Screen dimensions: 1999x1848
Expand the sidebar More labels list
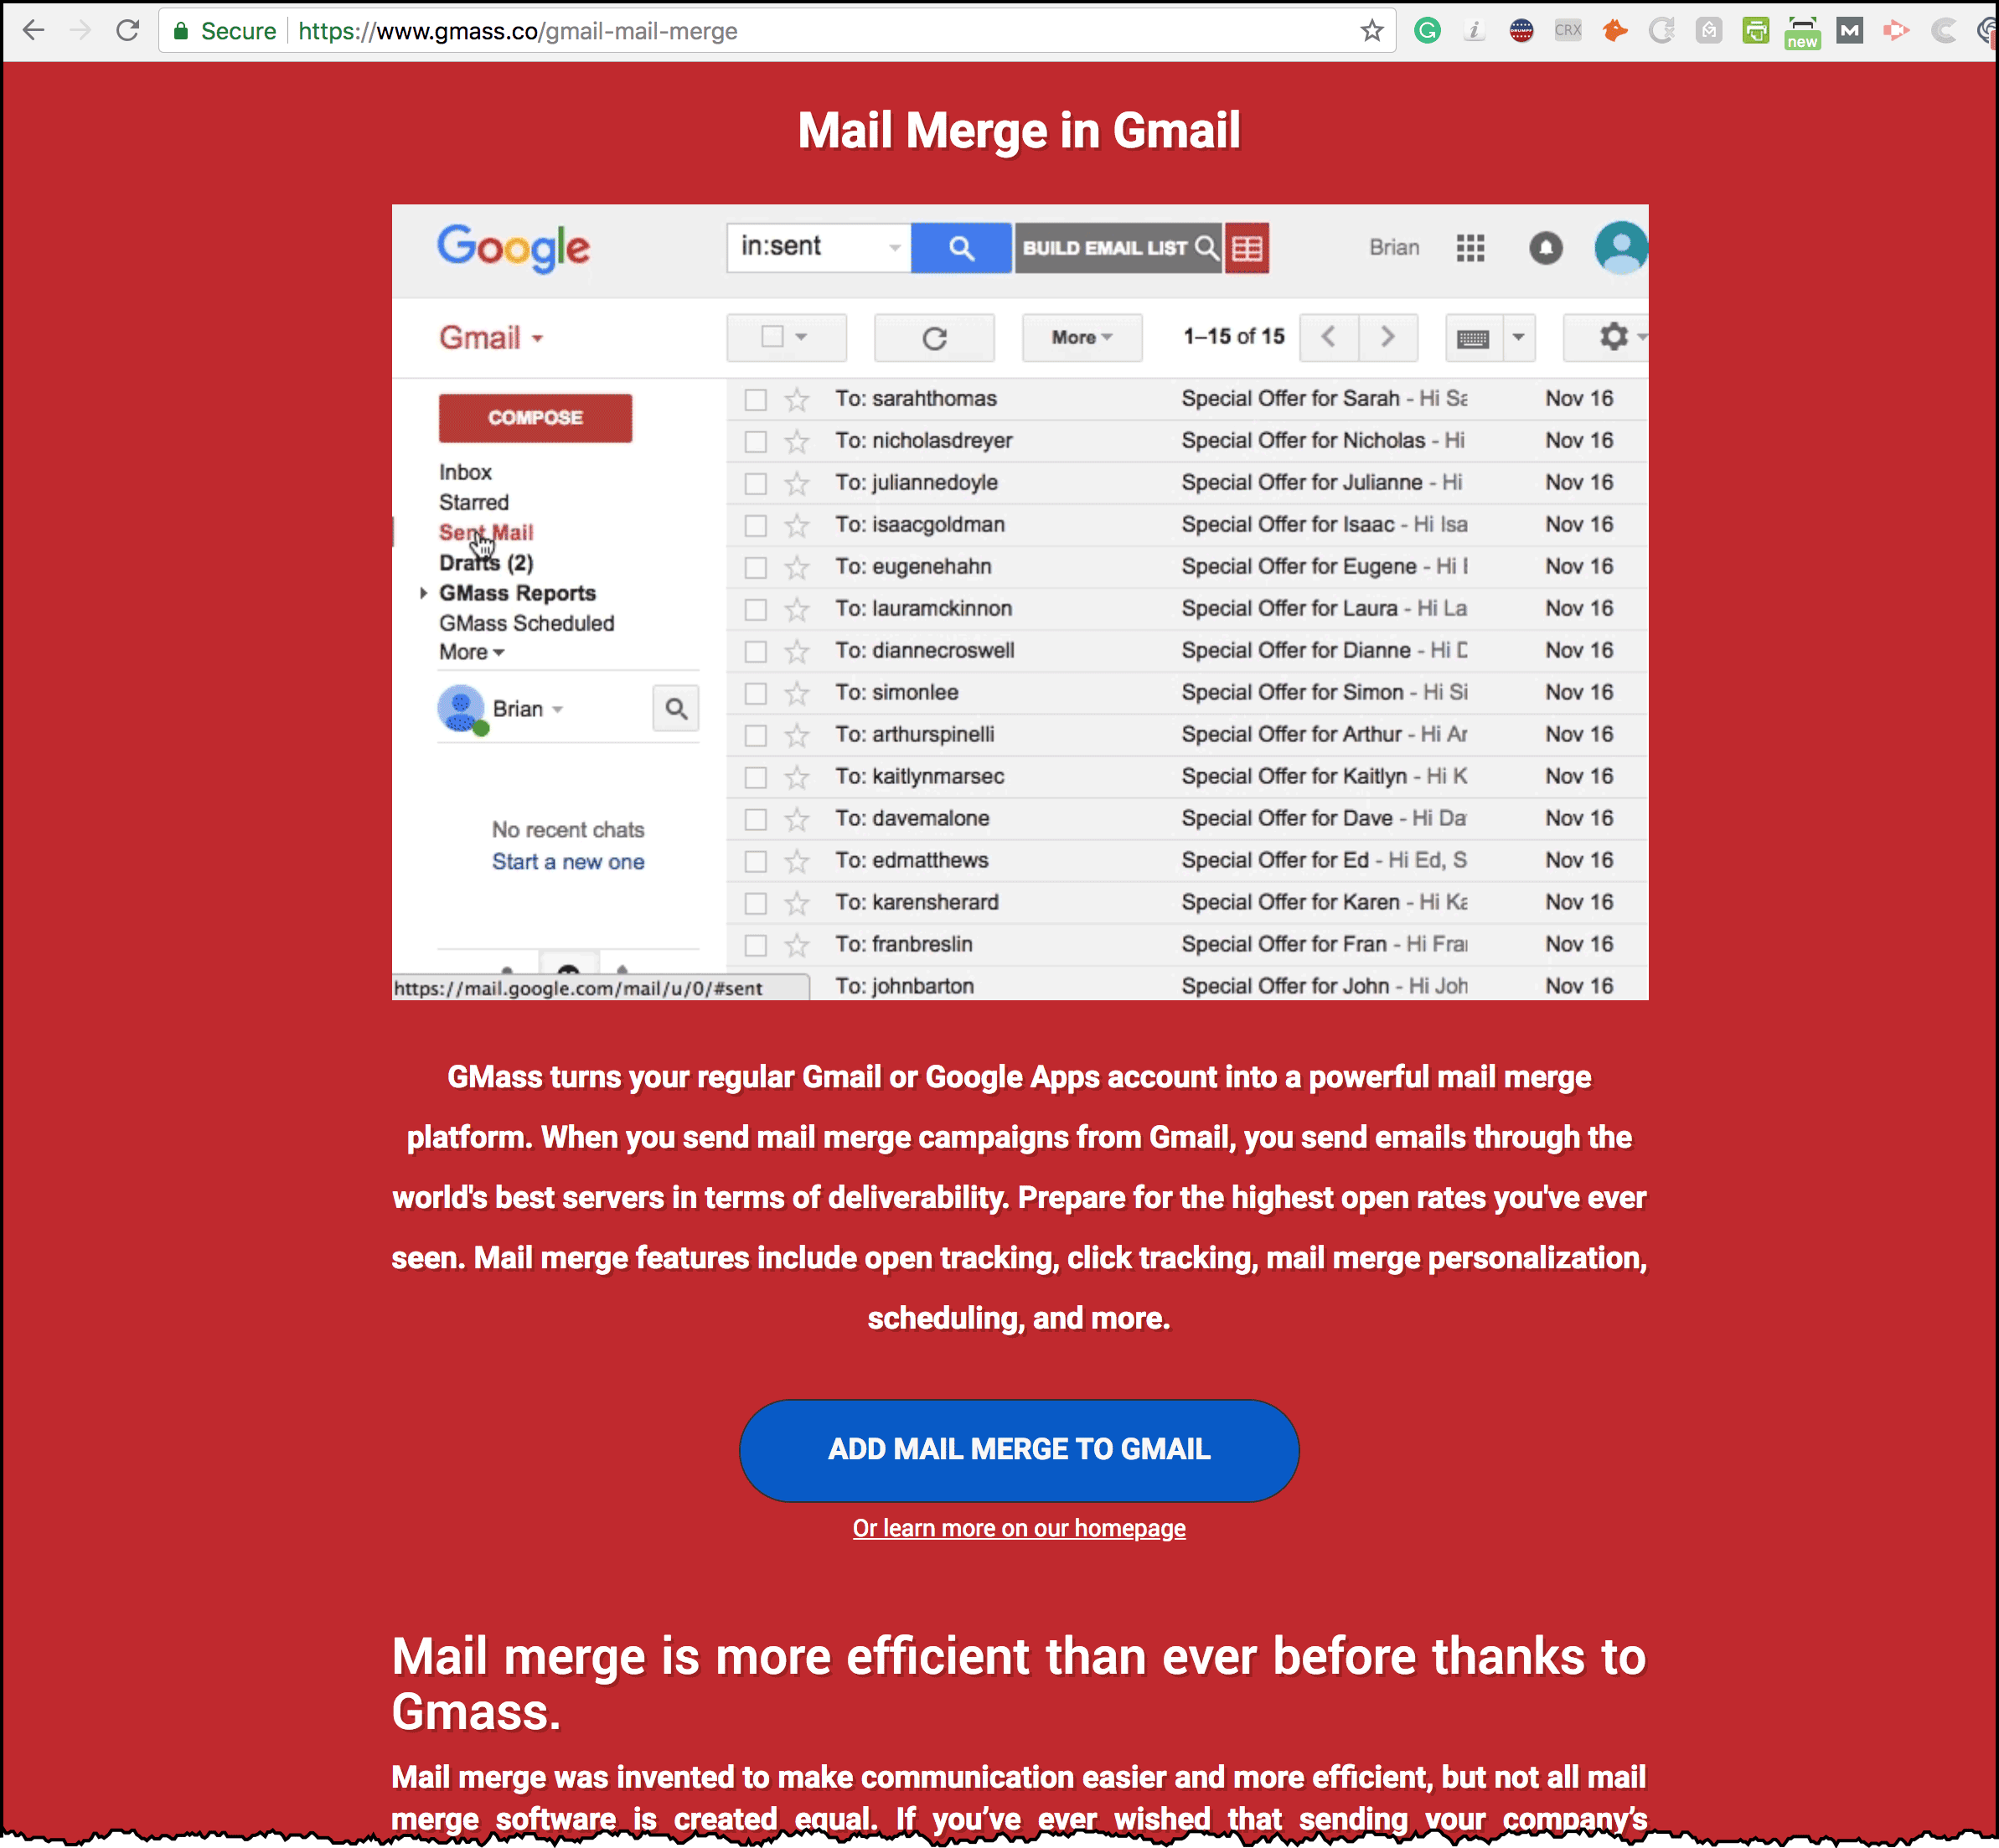pyautogui.click(x=472, y=653)
